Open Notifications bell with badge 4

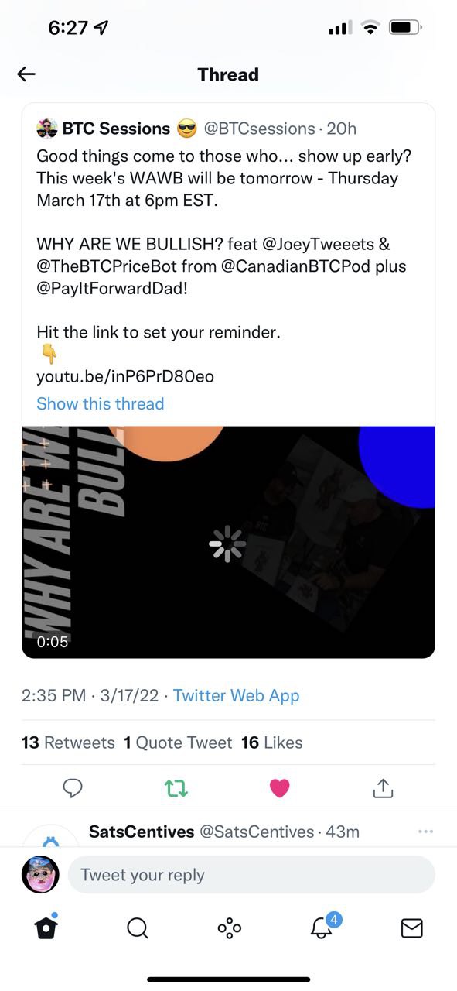click(322, 926)
